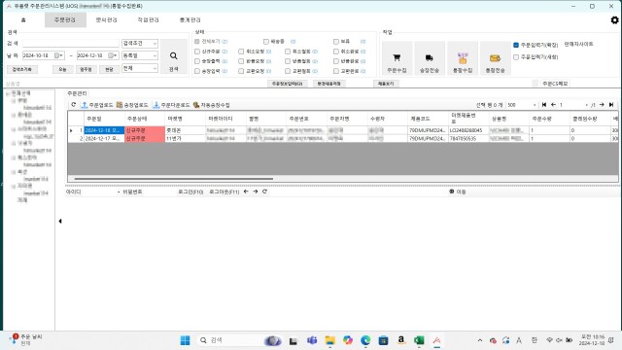Open Windows Start menu
The height and width of the screenshot is (350, 622).
pos(185,340)
